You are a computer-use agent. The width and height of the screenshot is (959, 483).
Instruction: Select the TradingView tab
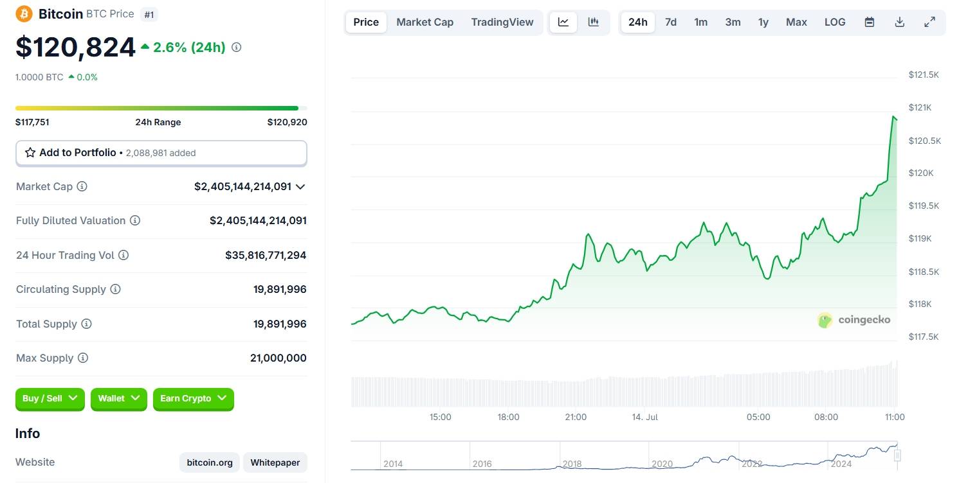click(x=502, y=22)
